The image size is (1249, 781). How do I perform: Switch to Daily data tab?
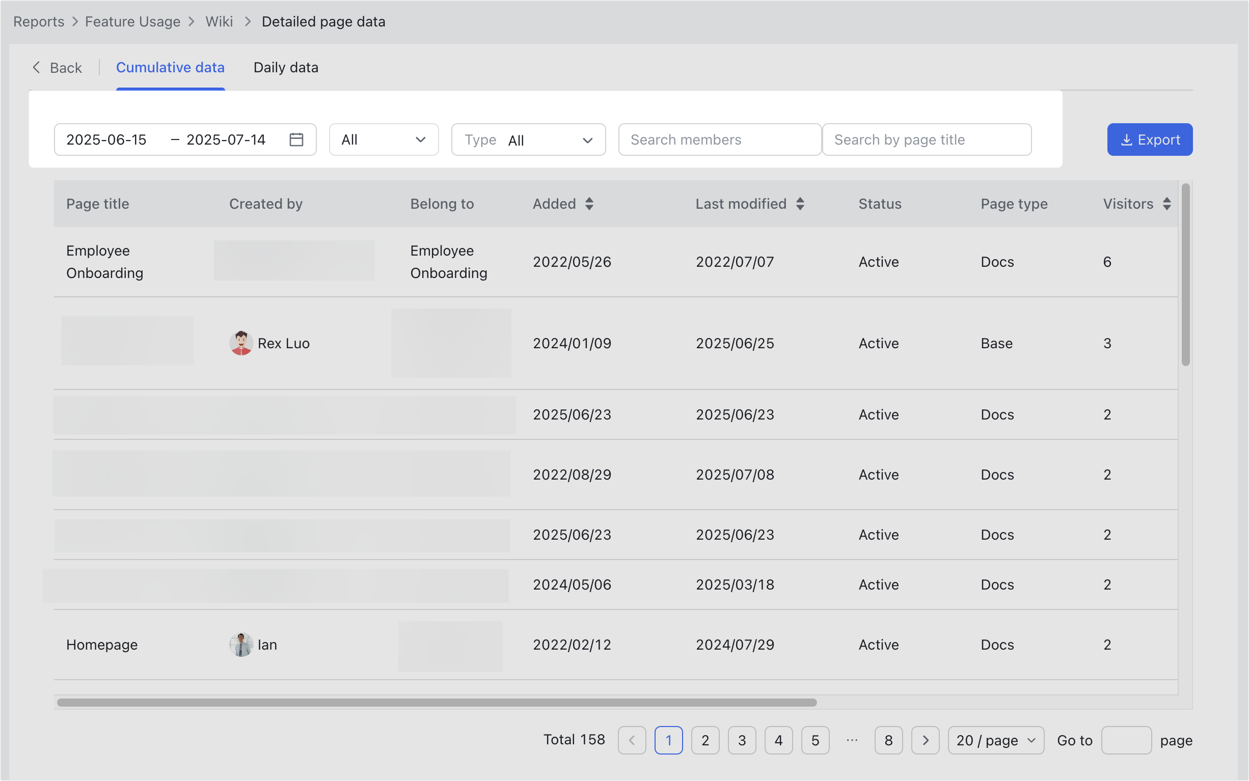click(286, 68)
